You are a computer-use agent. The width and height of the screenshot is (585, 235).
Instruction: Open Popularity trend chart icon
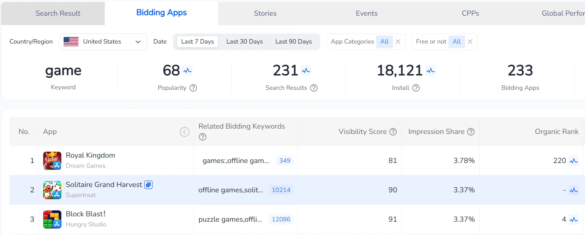[x=187, y=71]
